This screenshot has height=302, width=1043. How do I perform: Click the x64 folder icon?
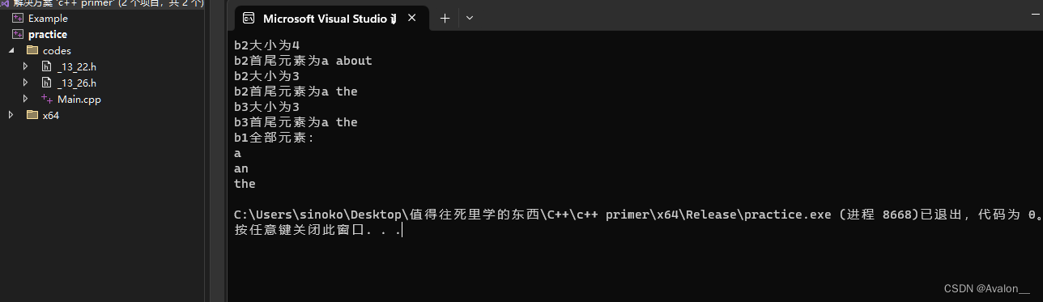tap(32, 115)
